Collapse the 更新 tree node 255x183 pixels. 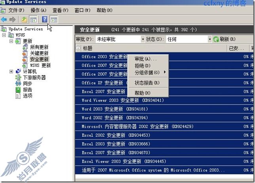tap(11, 41)
